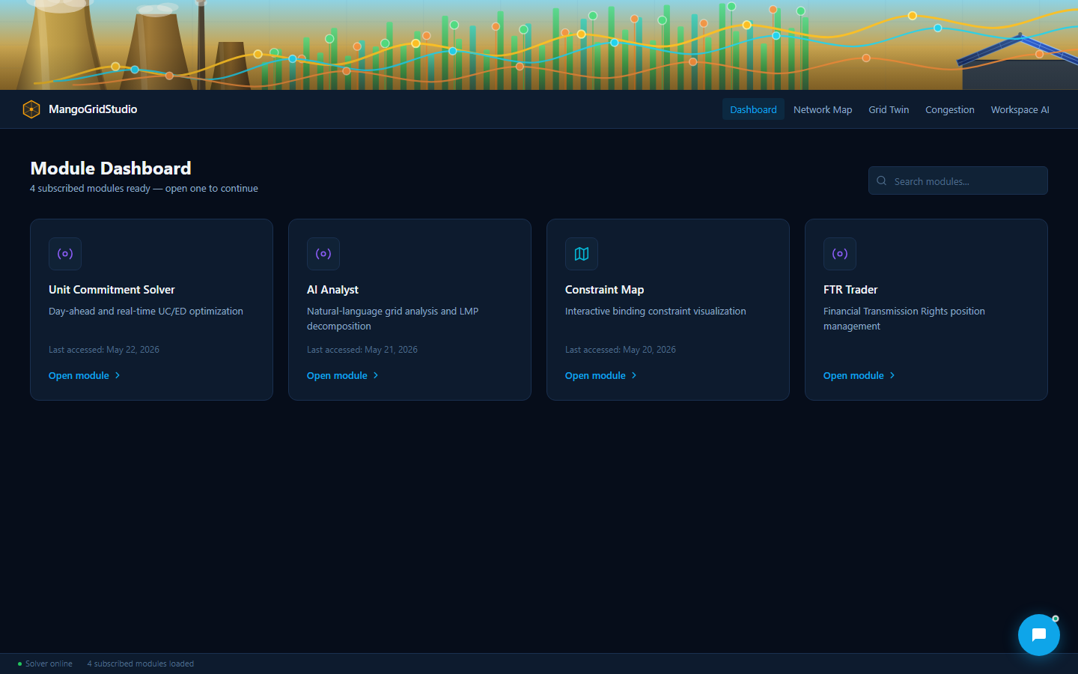Screen dimensions: 1078x674
Task: Click the Unit Commitment Solver card icon
Action: tap(65, 254)
